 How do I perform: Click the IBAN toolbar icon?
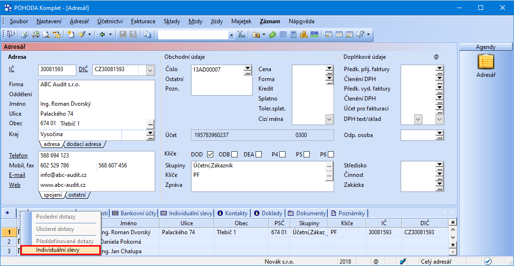(314, 35)
